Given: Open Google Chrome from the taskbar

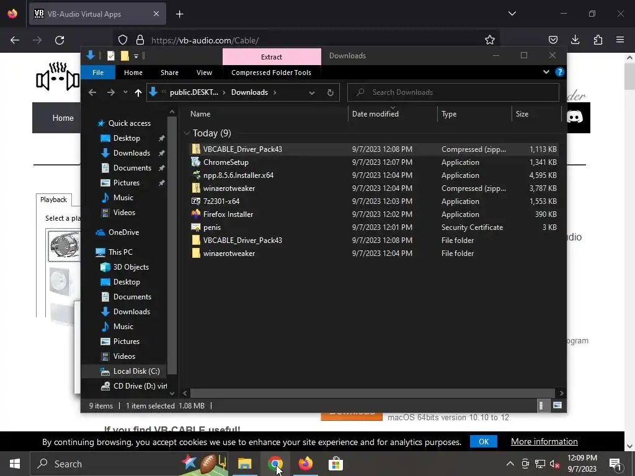Looking at the screenshot, I should click(275, 464).
